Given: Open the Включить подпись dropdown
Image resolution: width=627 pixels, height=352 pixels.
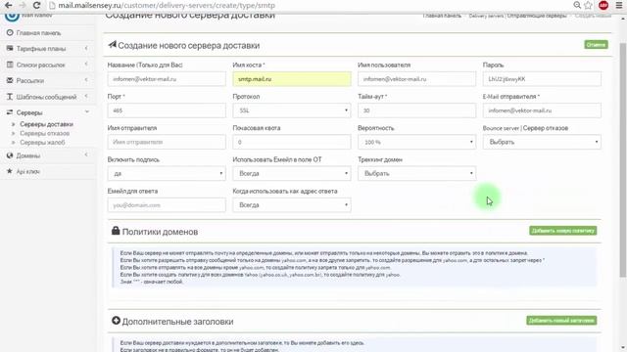Looking at the screenshot, I should click(x=167, y=174).
